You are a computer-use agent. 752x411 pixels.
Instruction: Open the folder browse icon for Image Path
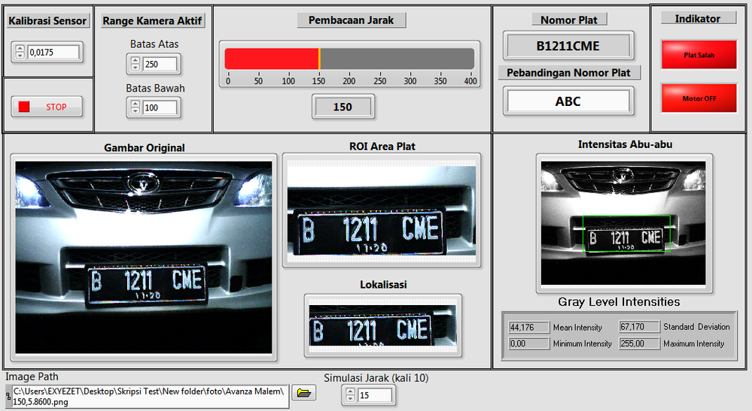304,393
